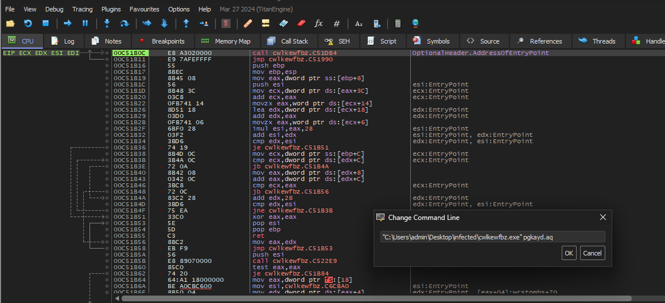Open the Calculator icon
Screen dimensions: 665x303
pos(398,23)
